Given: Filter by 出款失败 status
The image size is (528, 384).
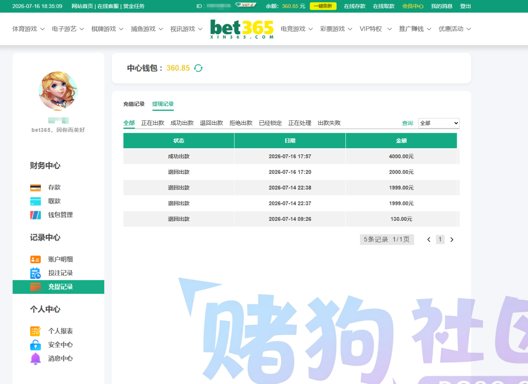Looking at the screenshot, I should click(329, 123).
